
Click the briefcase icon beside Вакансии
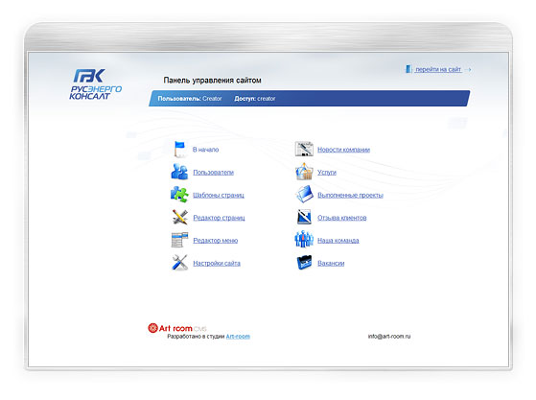click(x=304, y=263)
